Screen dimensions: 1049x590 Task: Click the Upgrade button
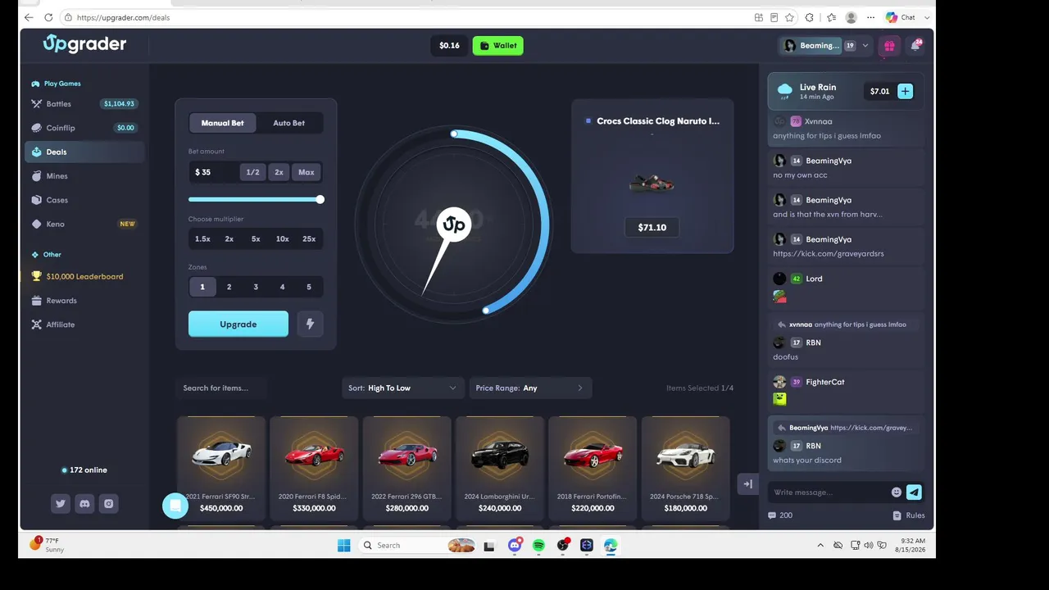coord(238,324)
